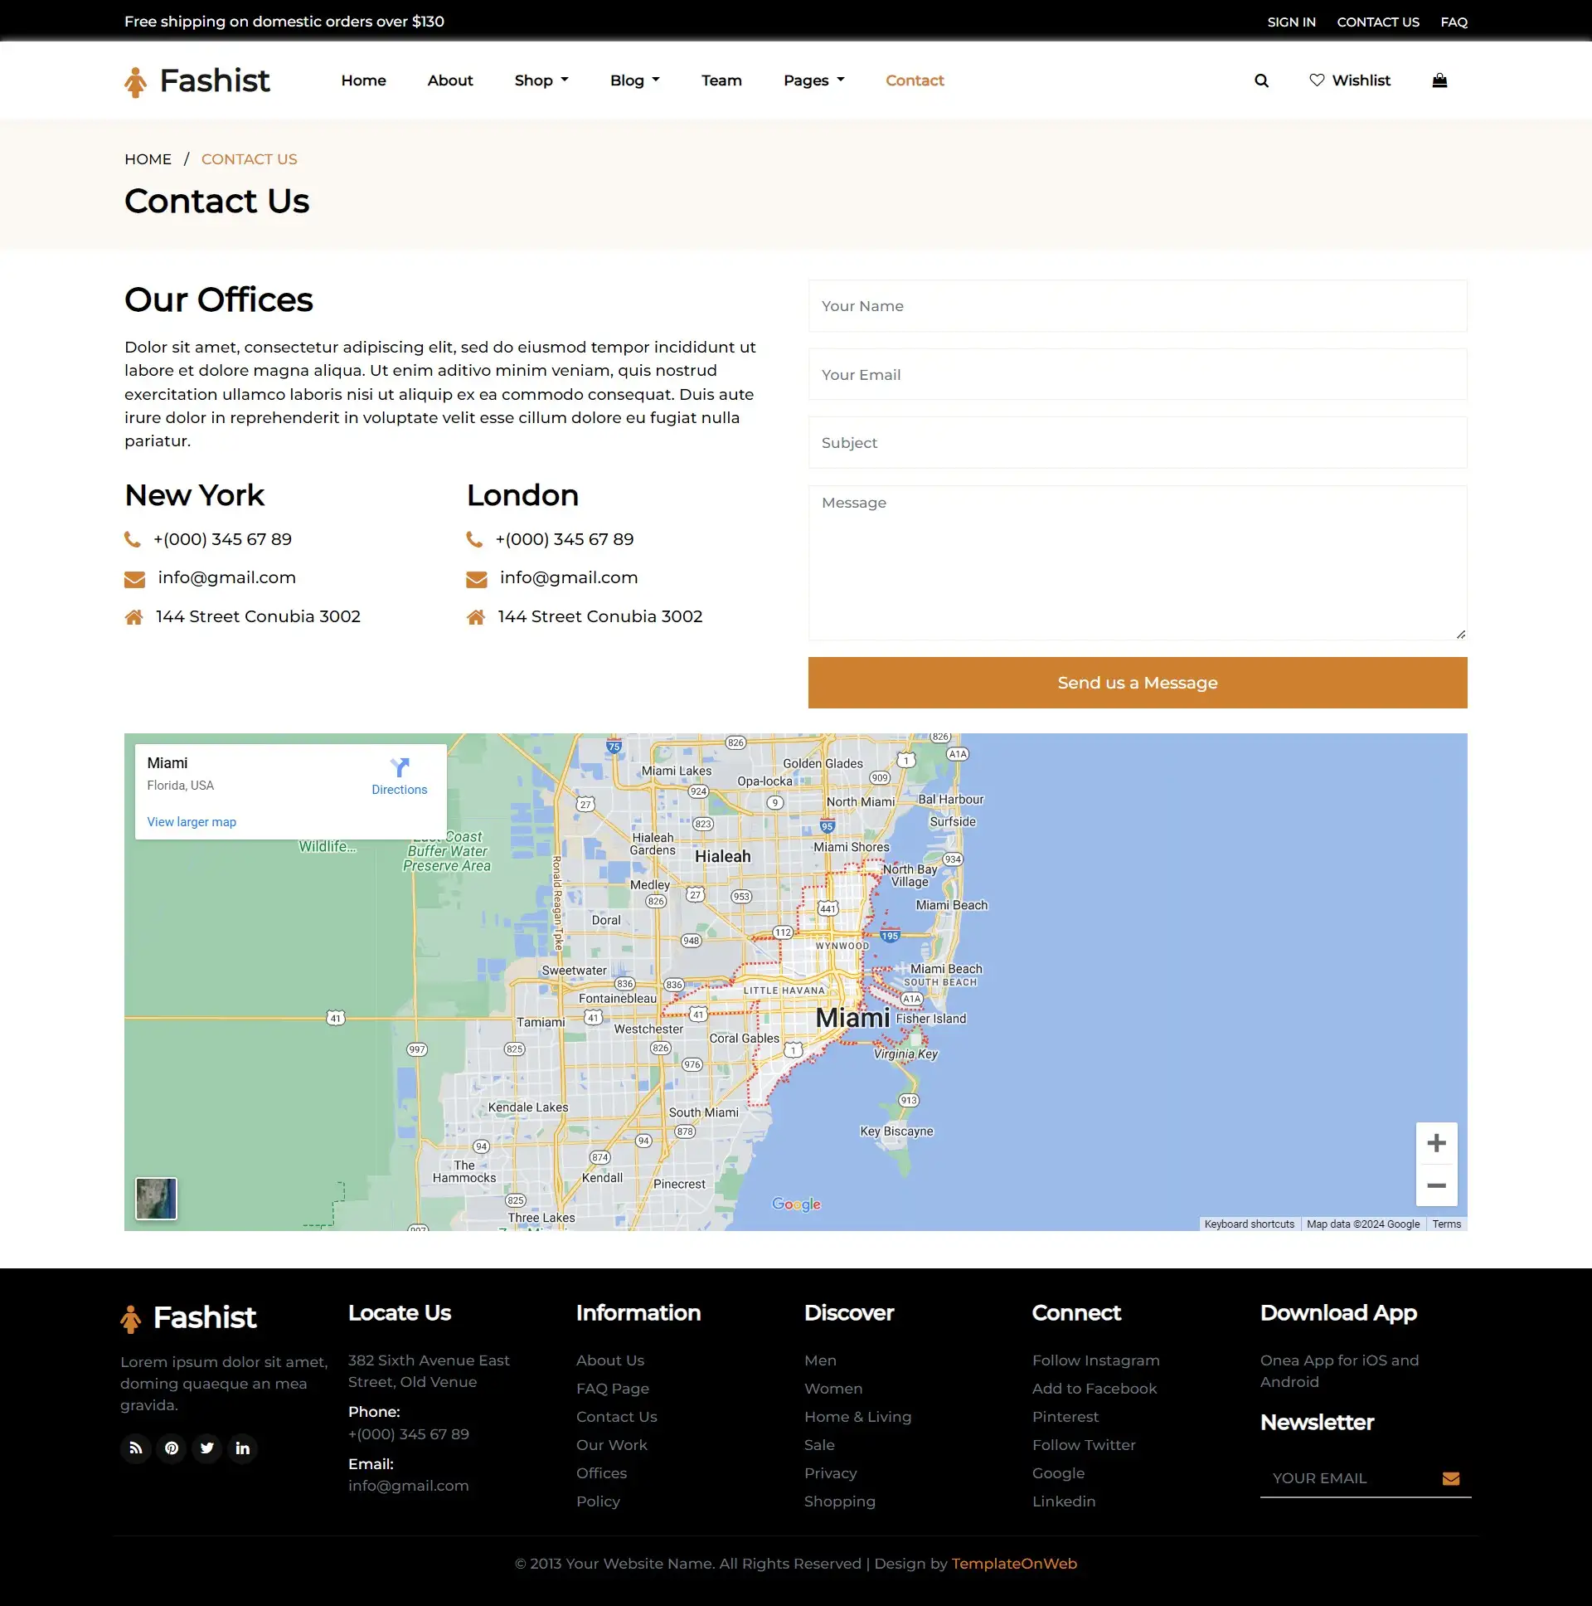Open the shopping bag cart icon
This screenshot has height=1606, width=1592.
[x=1439, y=80]
